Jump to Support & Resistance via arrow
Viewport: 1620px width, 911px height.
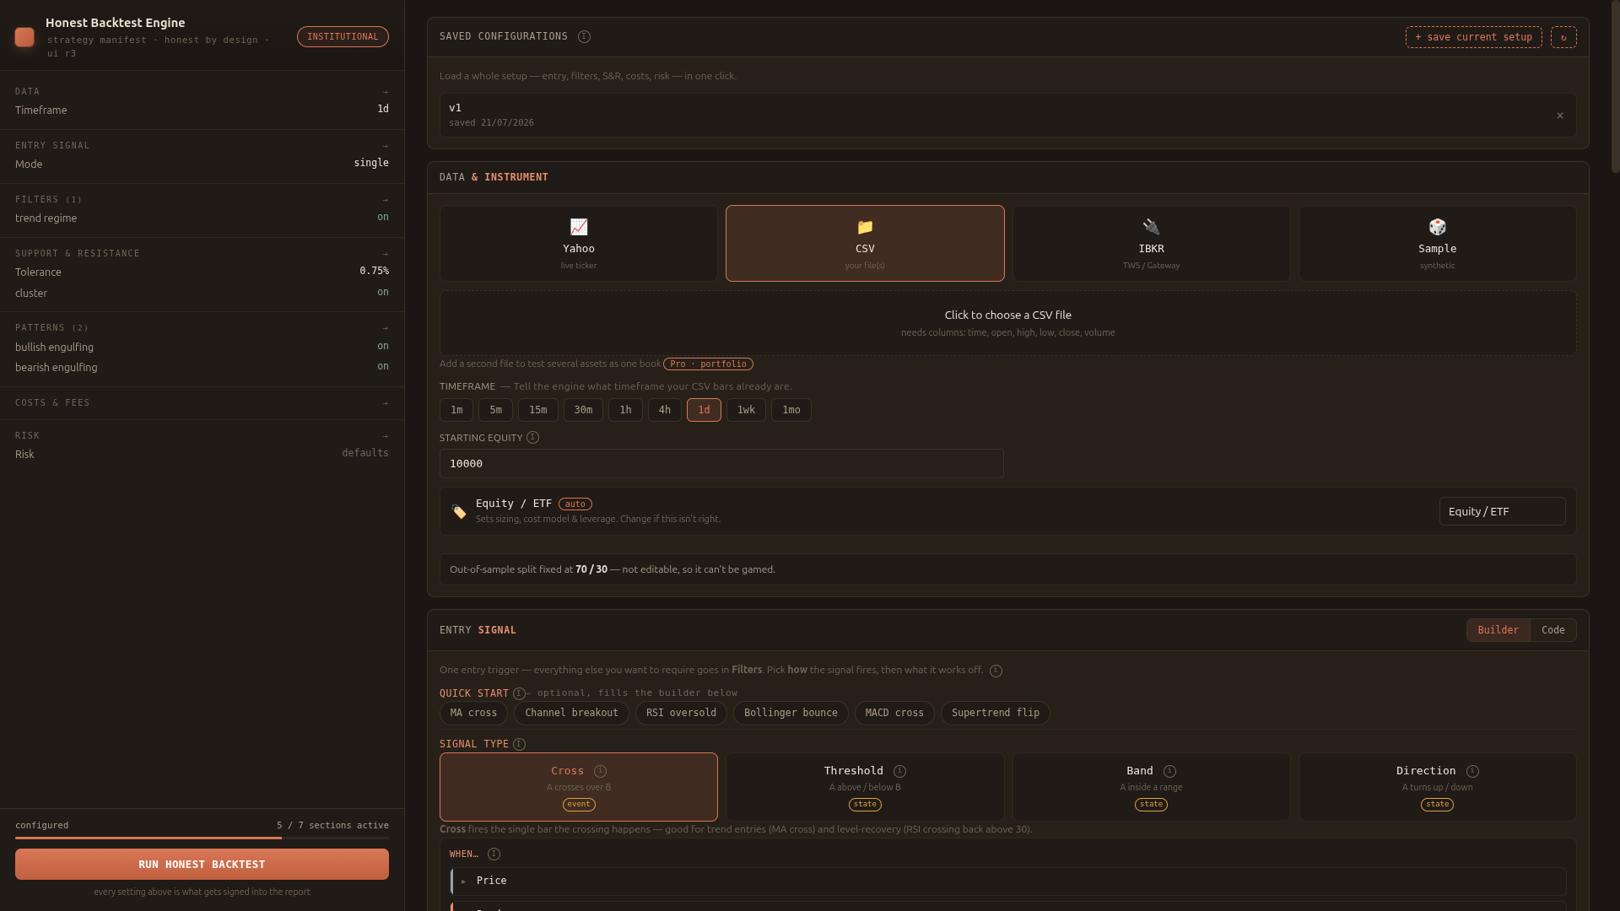coord(386,254)
